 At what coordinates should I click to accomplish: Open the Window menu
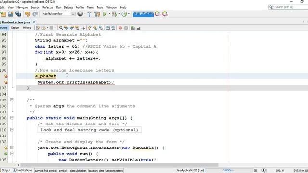tap(112, 7)
